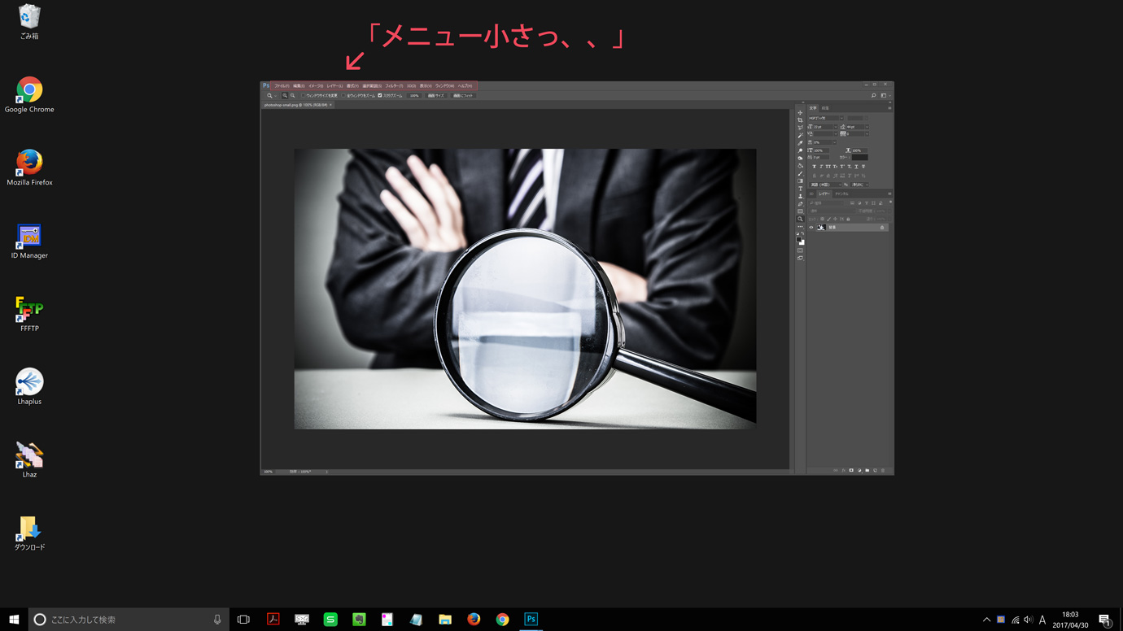Select the Move tool in Photoshop toolbar
This screenshot has width=1123, height=631.
pos(800,113)
